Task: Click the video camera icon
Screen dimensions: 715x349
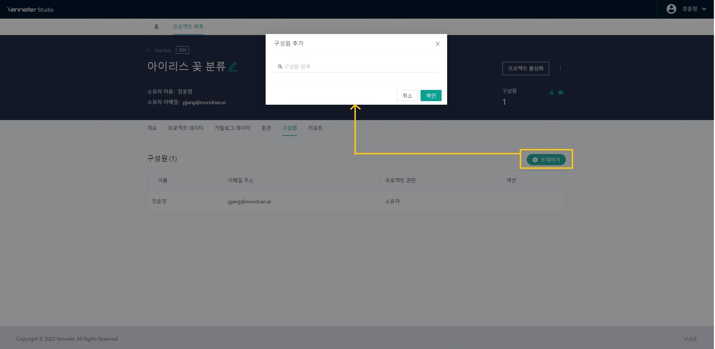Action: [561, 92]
